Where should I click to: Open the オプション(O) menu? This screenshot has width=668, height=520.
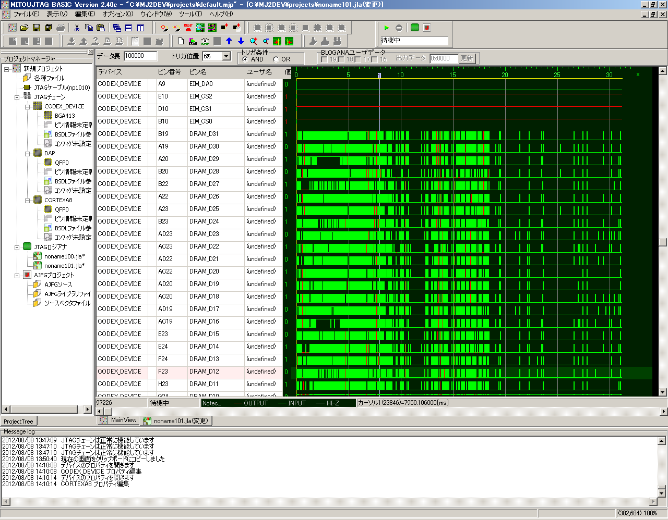(117, 14)
